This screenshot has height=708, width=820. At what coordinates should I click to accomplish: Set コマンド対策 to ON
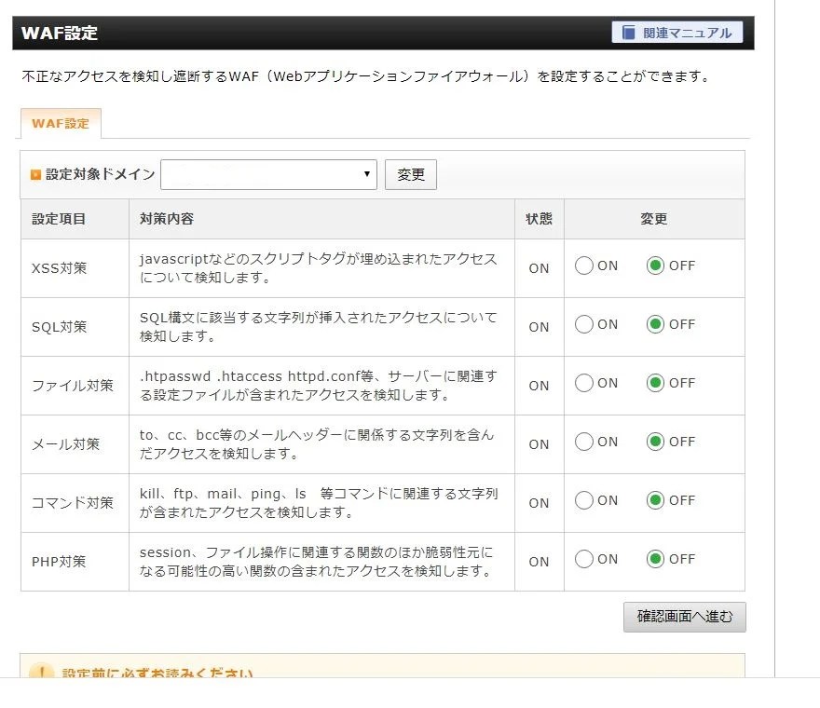point(584,500)
